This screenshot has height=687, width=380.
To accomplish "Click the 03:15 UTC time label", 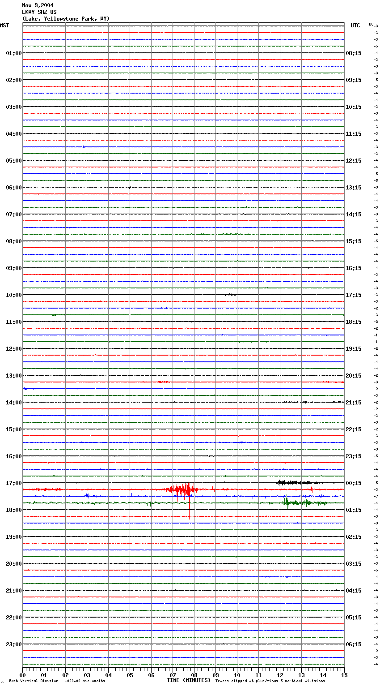I will 354,564.
